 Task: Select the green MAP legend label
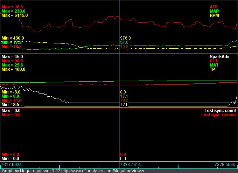(214, 11)
